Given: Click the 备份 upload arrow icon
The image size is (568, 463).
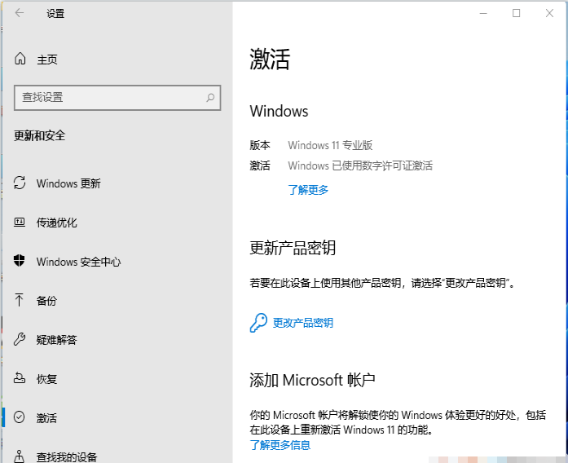Looking at the screenshot, I should click(20, 301).
